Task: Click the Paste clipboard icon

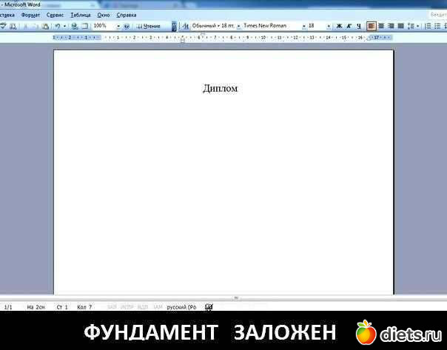Action: (45, 26)
